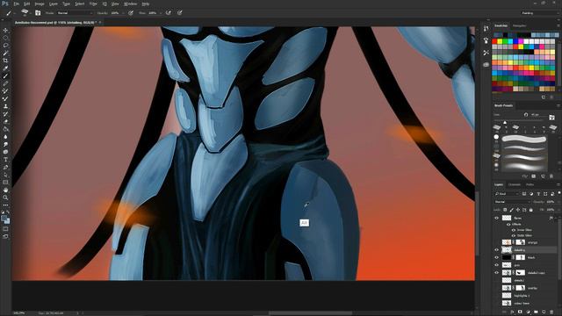Click the brush size slider handle
Viewport: 562px width, 316px height.
pyautogui.click(x=505, y=123)
